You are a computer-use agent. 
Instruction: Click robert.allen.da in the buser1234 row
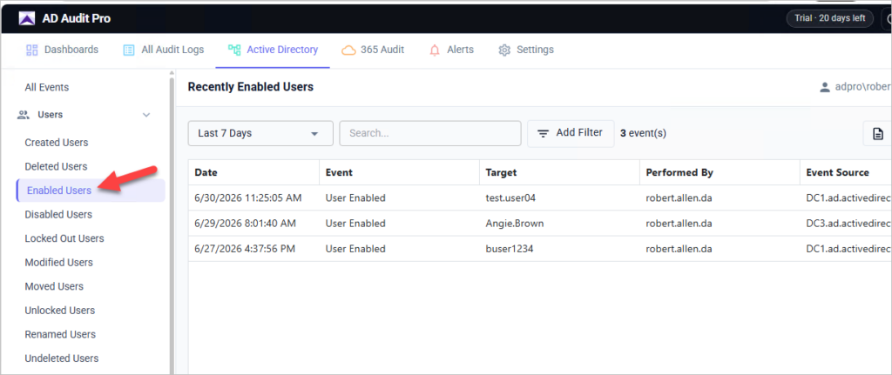click(x=679, y=249)
